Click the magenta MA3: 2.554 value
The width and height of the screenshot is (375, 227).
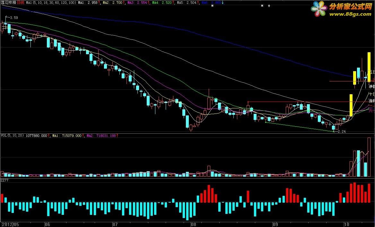click(x=137, y=3)
